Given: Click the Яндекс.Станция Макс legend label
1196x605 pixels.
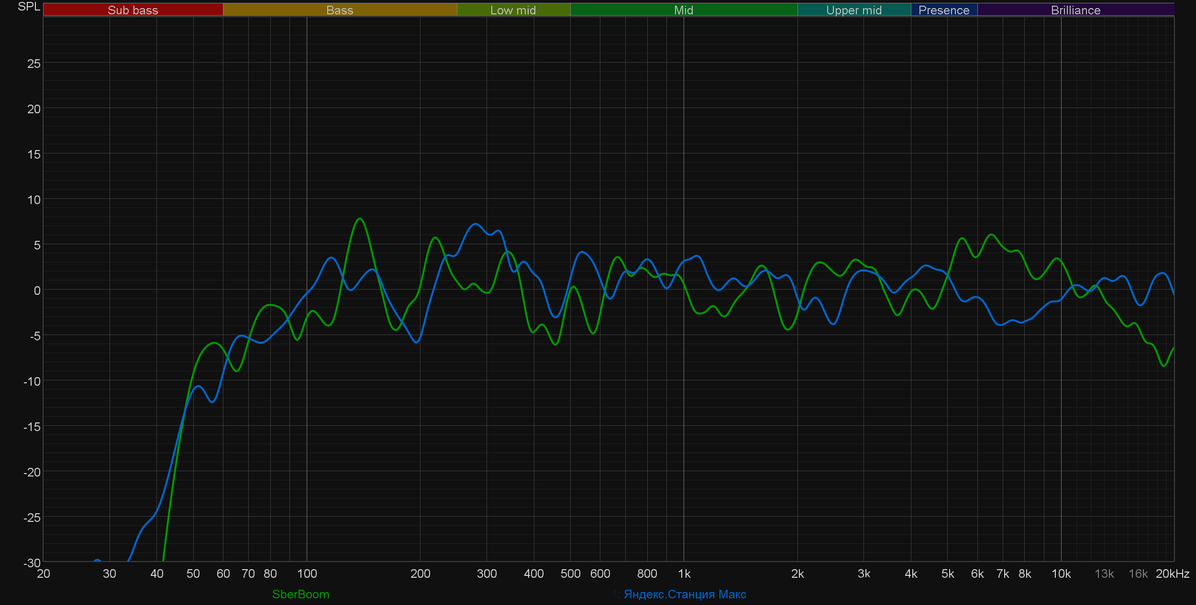Looking at the screenshot, I should (685, 594).
